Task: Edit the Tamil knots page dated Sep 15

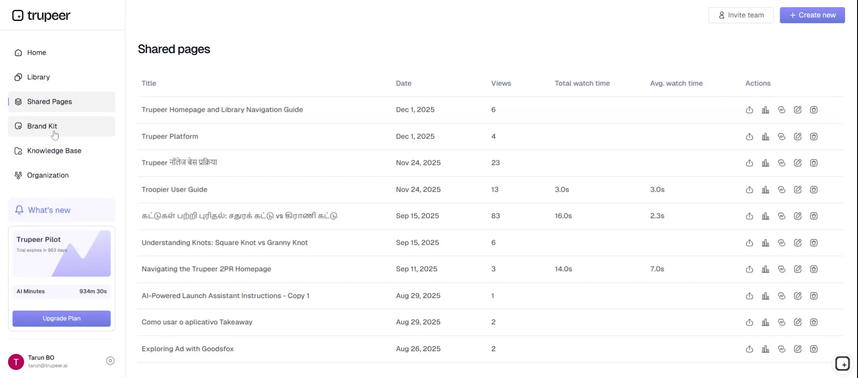Action: 798,216
